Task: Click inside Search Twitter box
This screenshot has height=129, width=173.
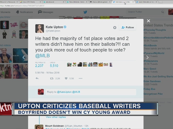Action: click(x=142, y=12)
